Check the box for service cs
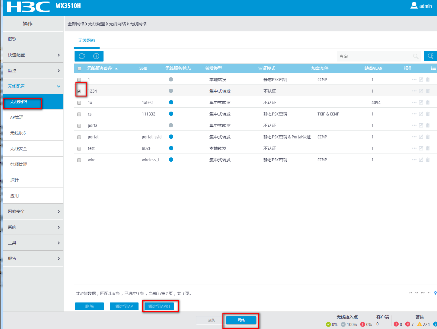Screen dimensions: 437x329 coord(79,114)
